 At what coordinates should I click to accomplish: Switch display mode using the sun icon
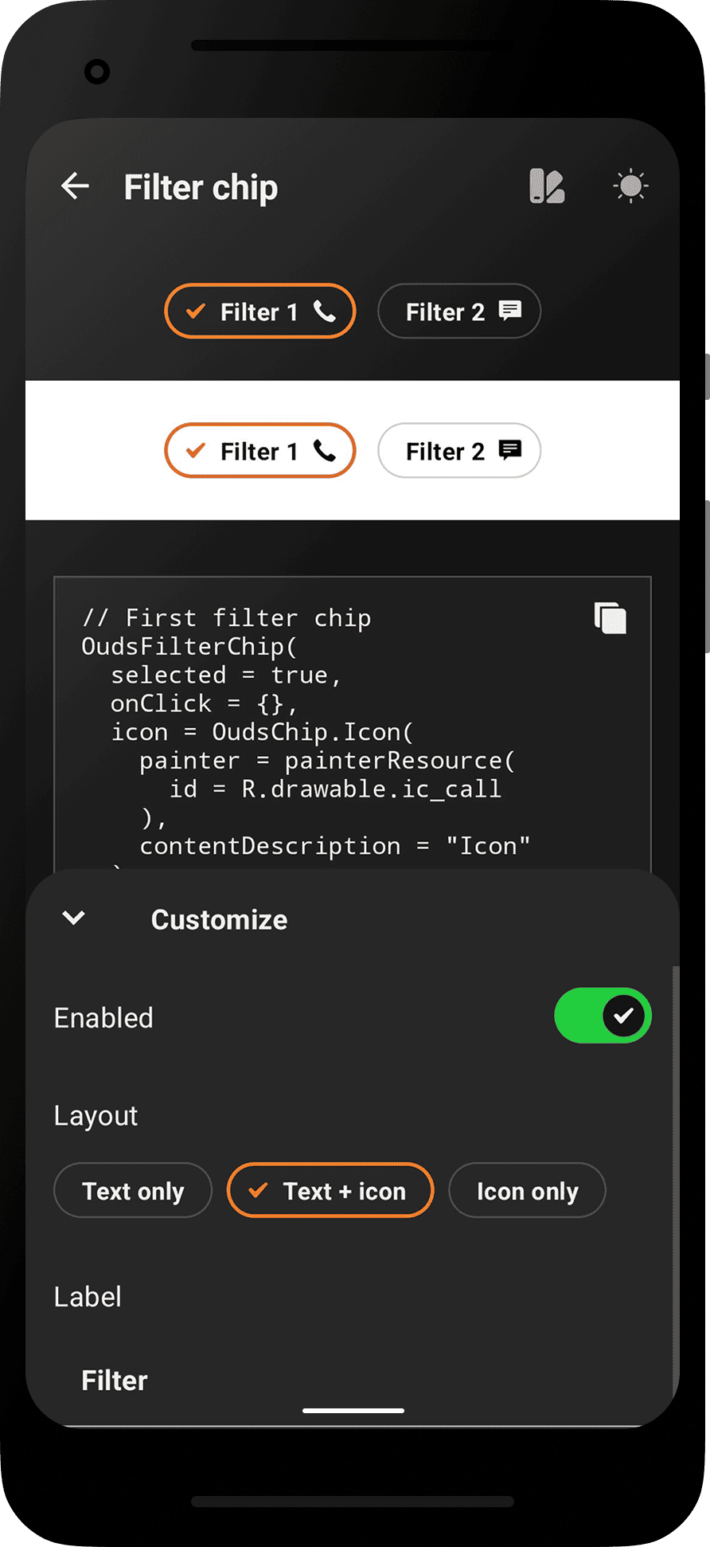click(x=630, y=186)
